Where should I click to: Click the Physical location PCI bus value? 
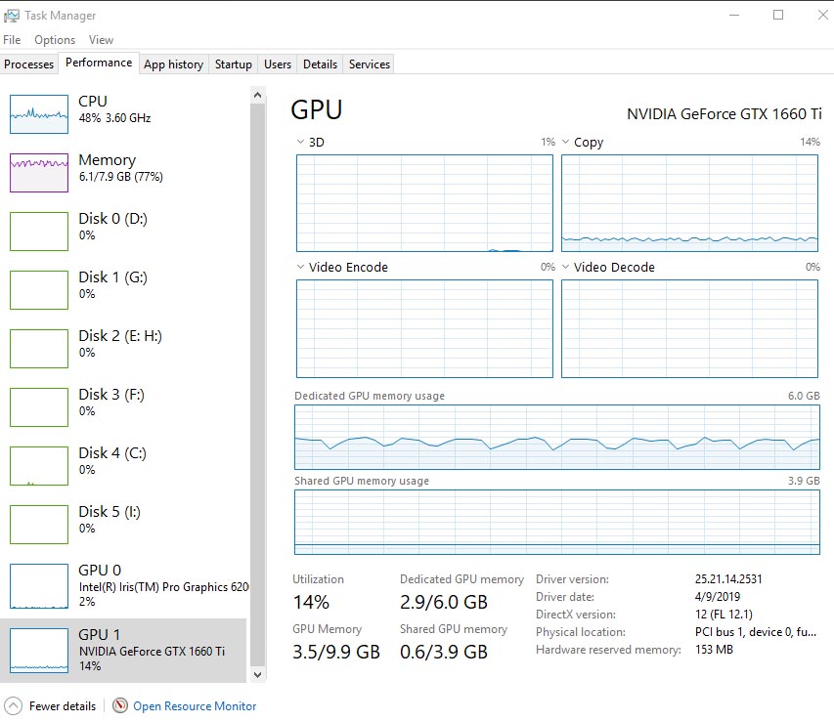click(x=755, y=632)
